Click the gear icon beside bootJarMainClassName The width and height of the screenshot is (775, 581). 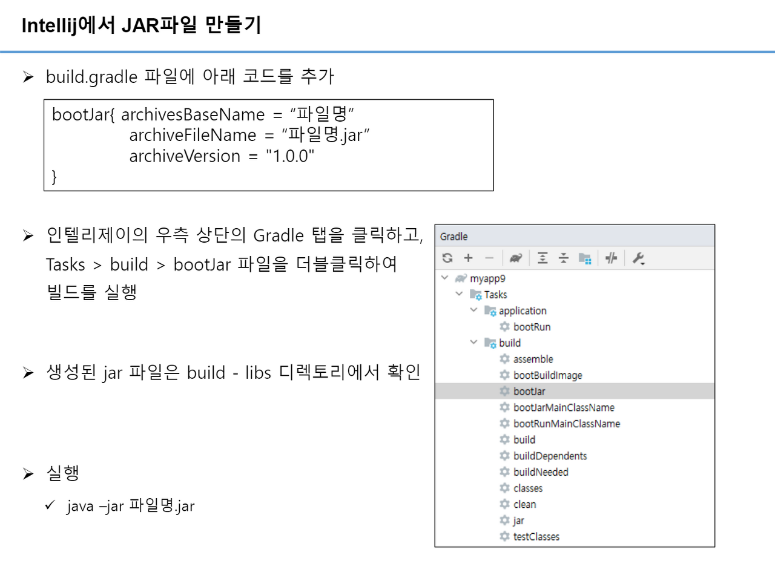(x=504, y=407)
